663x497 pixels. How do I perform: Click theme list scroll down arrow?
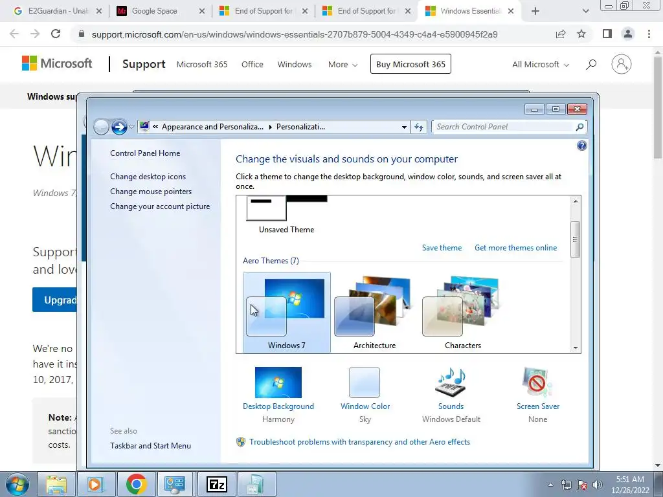tap(576, 348)
